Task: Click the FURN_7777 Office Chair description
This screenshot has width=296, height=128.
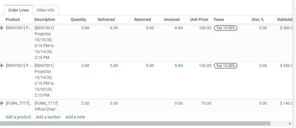Action: tap(46, 106)
